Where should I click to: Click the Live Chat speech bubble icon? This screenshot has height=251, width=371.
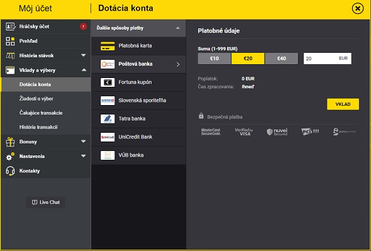tap(35, 203)
